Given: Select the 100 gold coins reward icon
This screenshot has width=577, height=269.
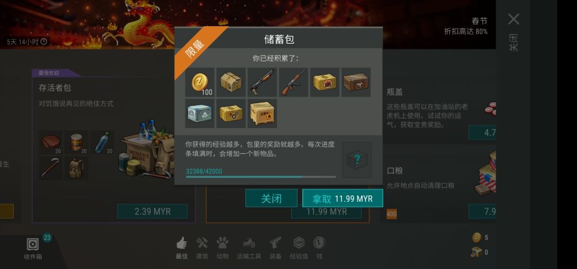Looking at the screenshot, I should (200, 82).
